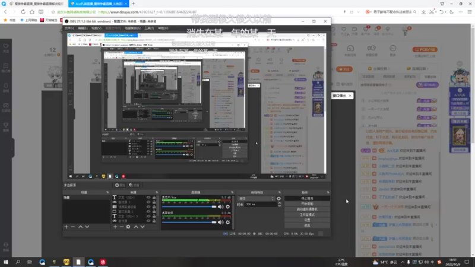Image resolution: width=475 pixels, height=267 pixels.
Task: Toggle lock on 视频采集设备 source
Action: click(x=154, y=206)
